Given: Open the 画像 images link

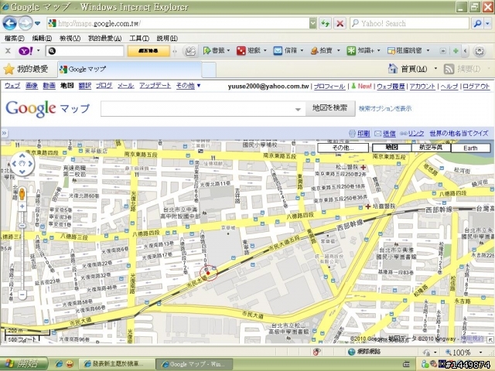Looking at the screenshot, I should click(x=32, y=86).
